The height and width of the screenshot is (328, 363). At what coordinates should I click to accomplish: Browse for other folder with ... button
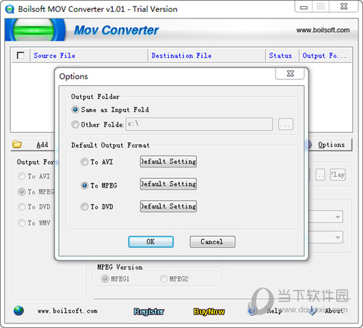[286, 125]
